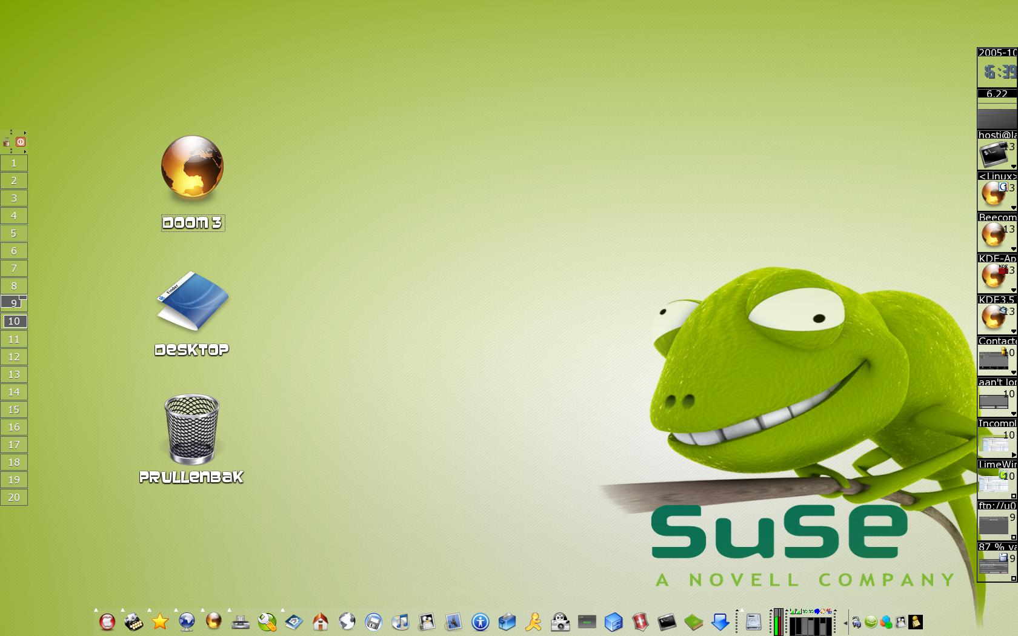Switch to virtual desktop 10 in pager
The image size is (1018, 636).
point(14,321)
